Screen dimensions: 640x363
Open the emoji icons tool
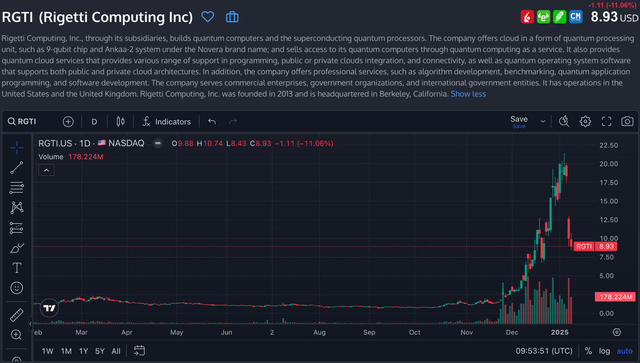coord(17,288)
